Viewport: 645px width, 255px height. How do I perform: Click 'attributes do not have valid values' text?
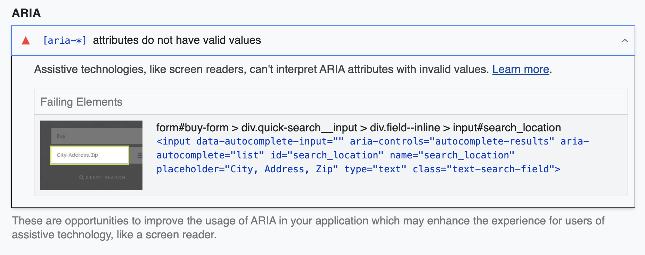(177, 40)
